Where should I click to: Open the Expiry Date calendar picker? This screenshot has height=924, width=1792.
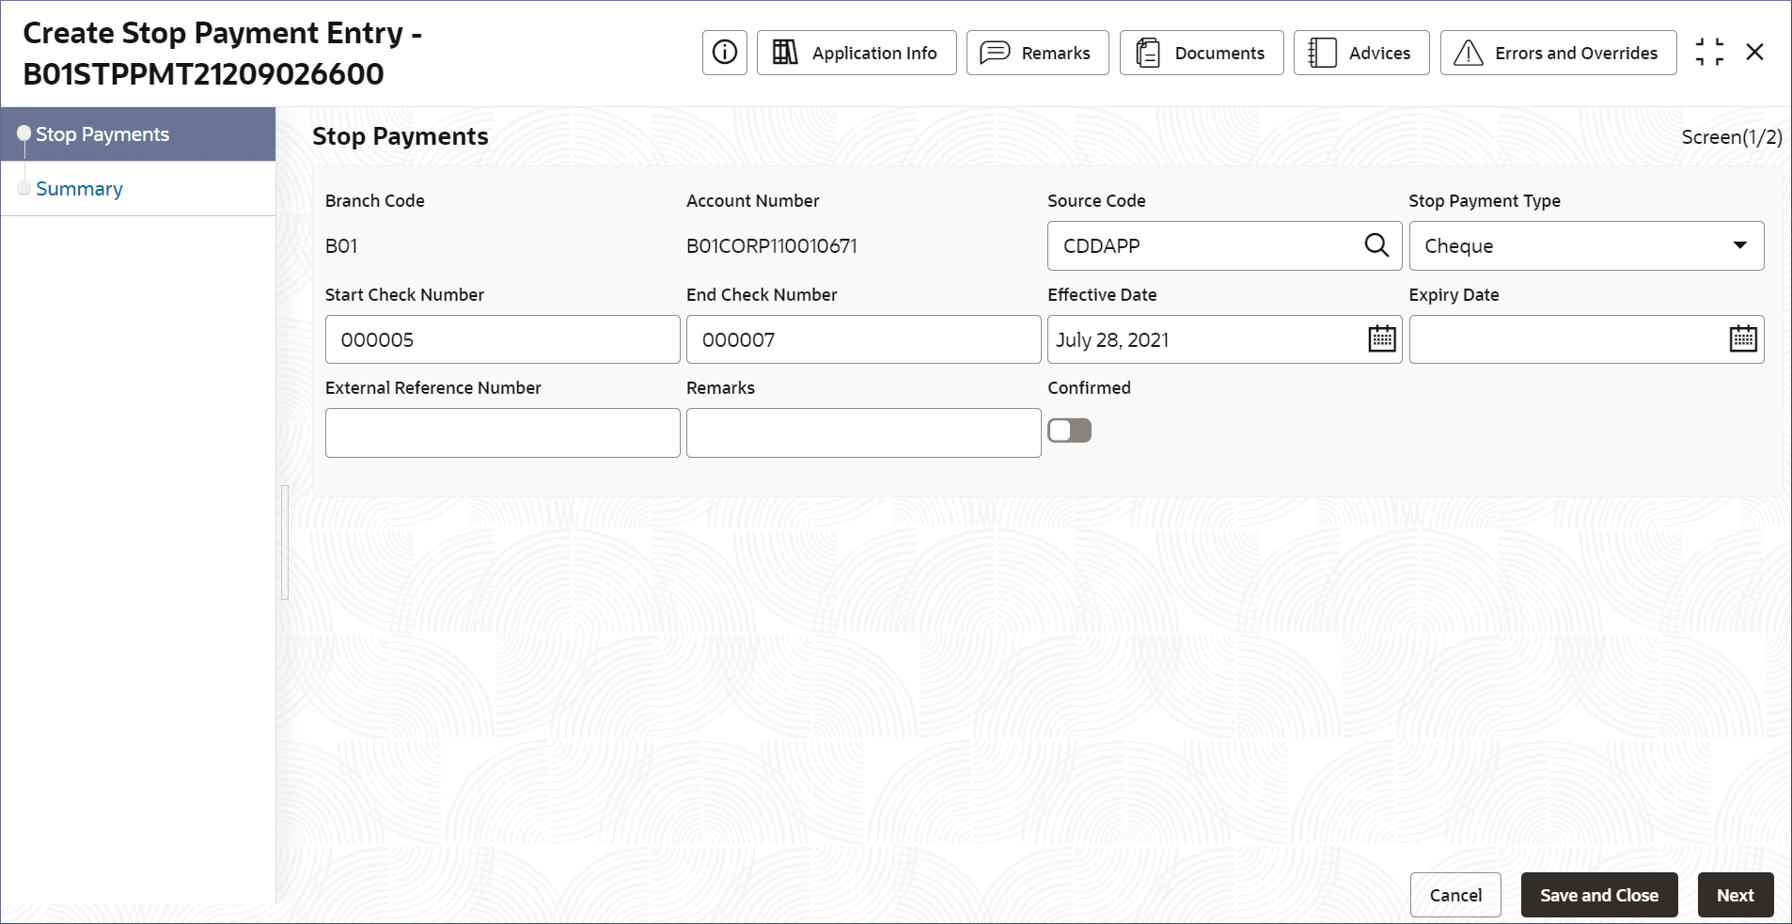click(x=1743, y=338)
